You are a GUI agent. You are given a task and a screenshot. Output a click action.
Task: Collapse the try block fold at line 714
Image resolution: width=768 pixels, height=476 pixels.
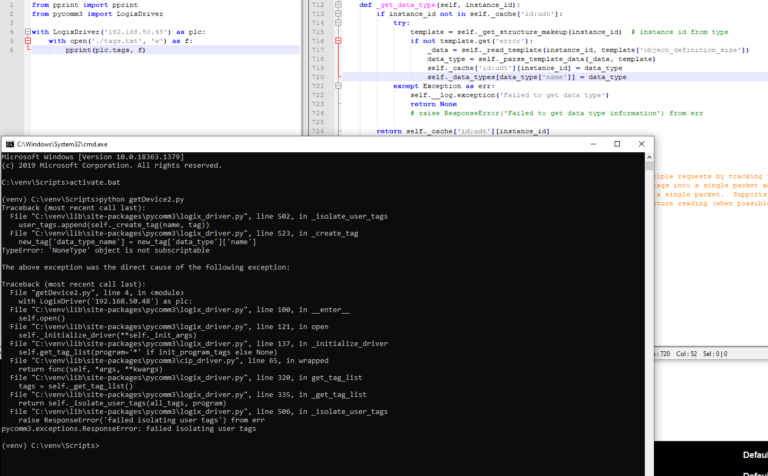(338, 22)
